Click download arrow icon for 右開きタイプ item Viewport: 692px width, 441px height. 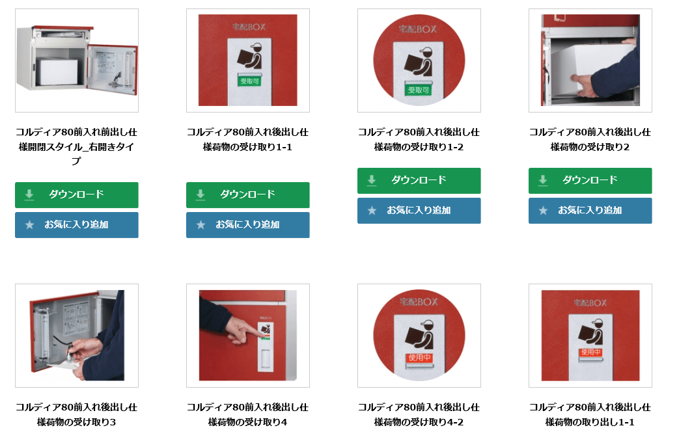(29, 194)
